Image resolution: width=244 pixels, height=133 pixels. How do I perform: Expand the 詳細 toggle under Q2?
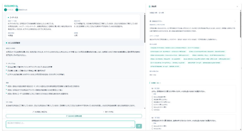[154, 123]
